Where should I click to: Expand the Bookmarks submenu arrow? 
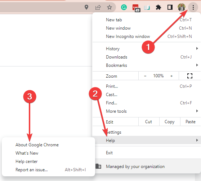click(197, 65)
